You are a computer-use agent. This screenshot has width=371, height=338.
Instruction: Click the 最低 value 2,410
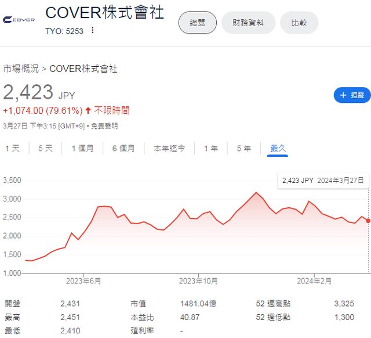[x=70, y=330]
